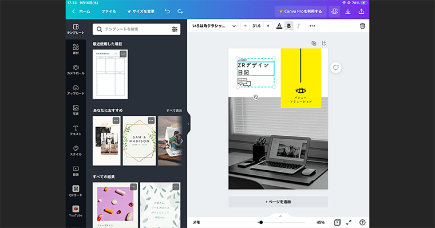Click the add page icon above canvas
This screenshot has height=228, width=435.
point(324,44)
